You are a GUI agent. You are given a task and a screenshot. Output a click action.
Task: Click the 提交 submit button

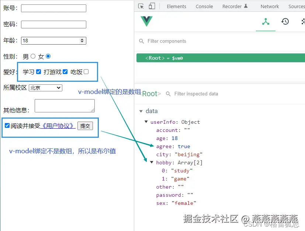(x=85, y=126)
